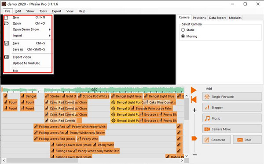Click horizontal scrollbar right arrow

click(182, 160)
